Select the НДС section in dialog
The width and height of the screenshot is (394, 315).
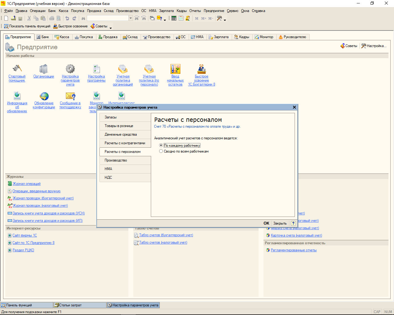click(125, 177)
